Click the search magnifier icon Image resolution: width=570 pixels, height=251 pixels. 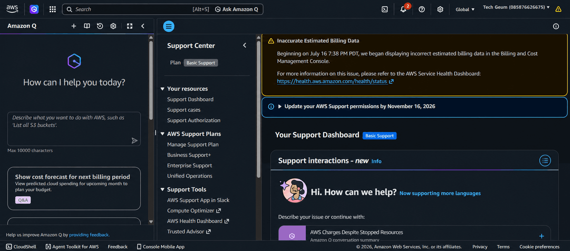pyautogui.click(x=69, y=9)
